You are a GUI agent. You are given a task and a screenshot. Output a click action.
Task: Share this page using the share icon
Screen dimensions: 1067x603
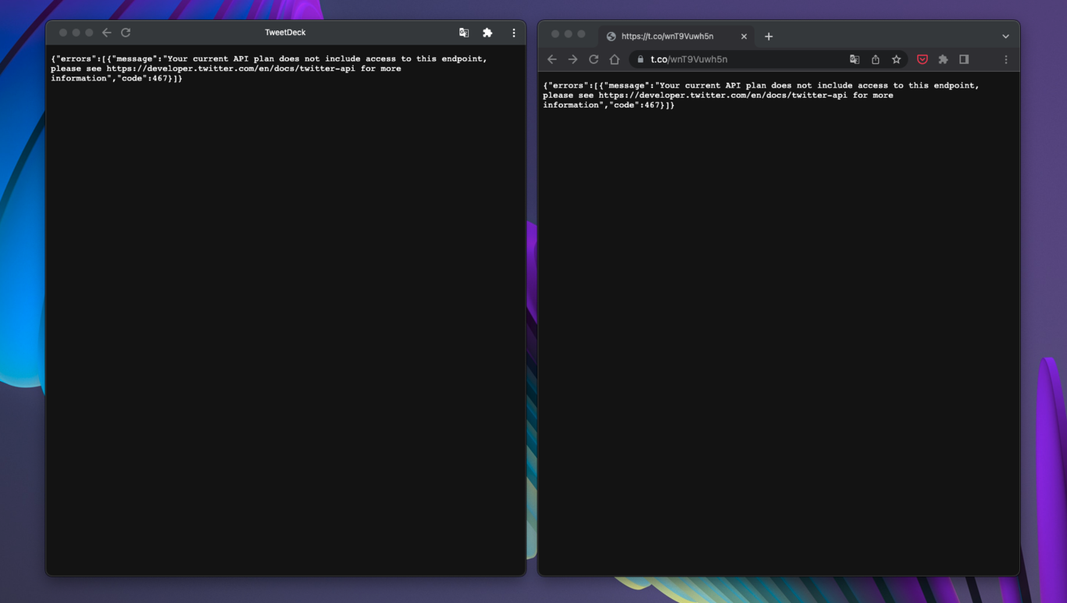click(876, 59)
